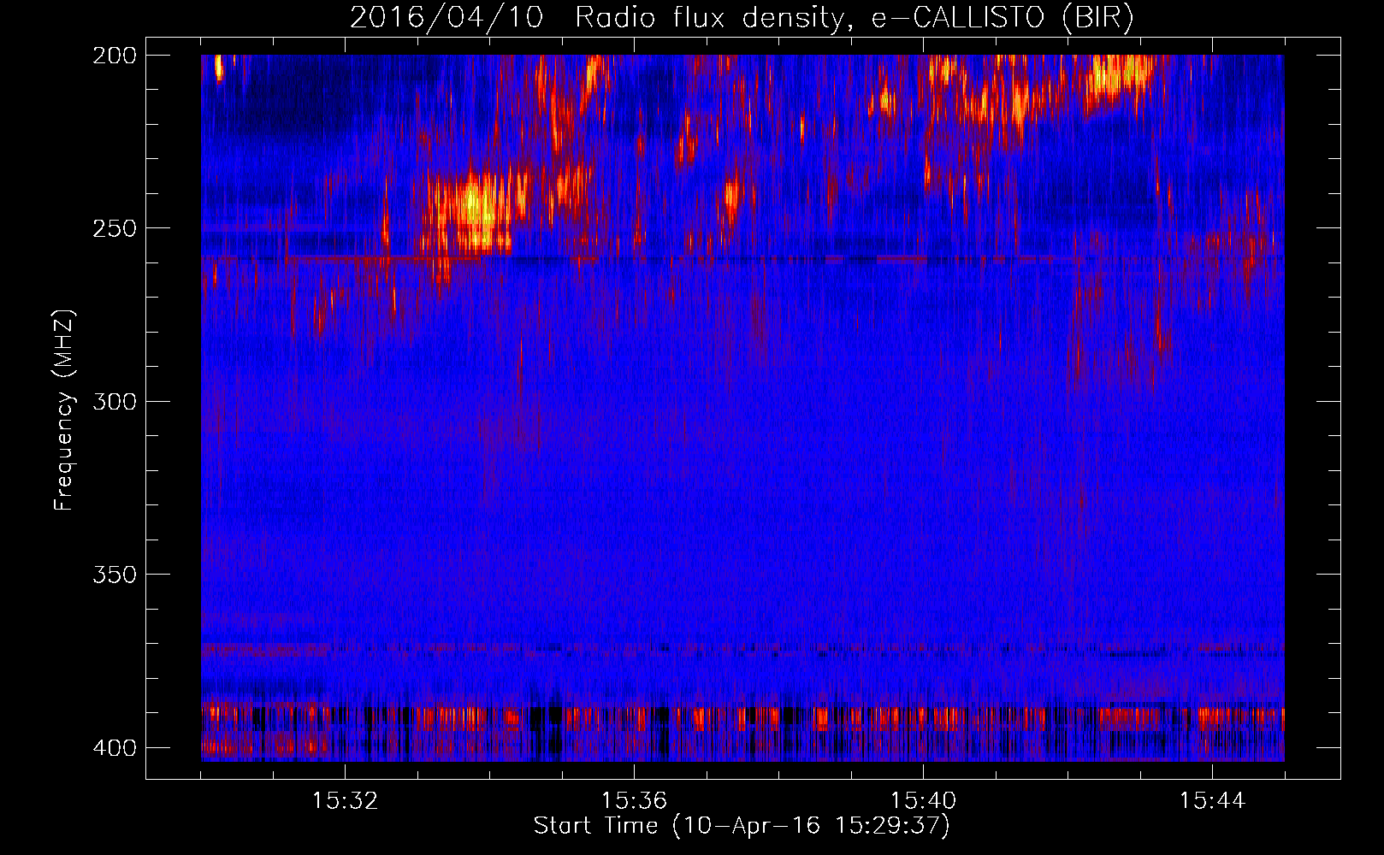Click the Start Time axis label
The height and width of the screenshot is (855, 1384).
[x=742, y=826]
